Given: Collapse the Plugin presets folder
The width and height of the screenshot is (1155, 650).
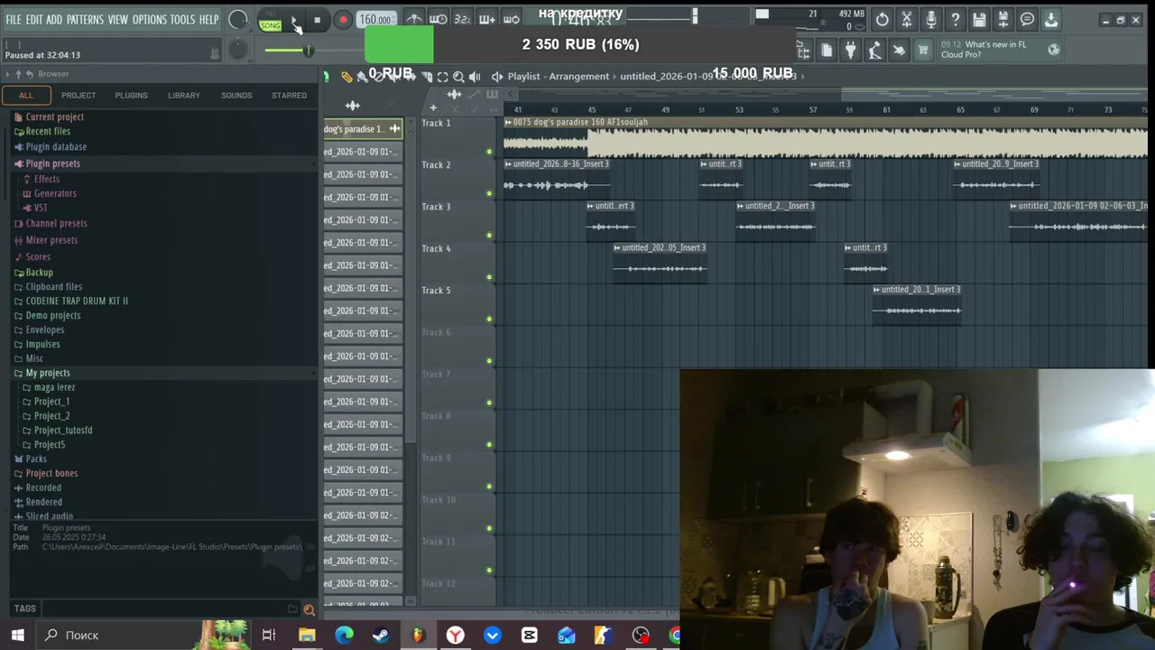Looking at the screenshot, I should click(x=52, y=163).
